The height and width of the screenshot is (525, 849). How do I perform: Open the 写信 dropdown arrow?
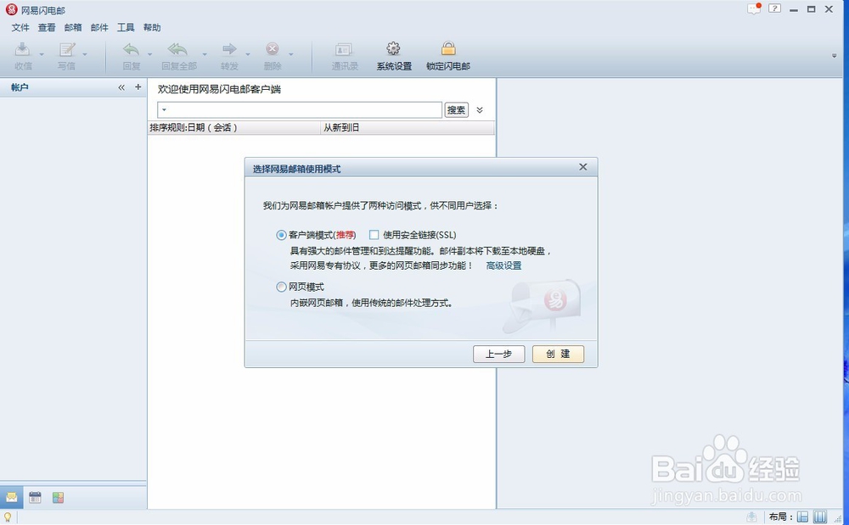tap(84, 54)
